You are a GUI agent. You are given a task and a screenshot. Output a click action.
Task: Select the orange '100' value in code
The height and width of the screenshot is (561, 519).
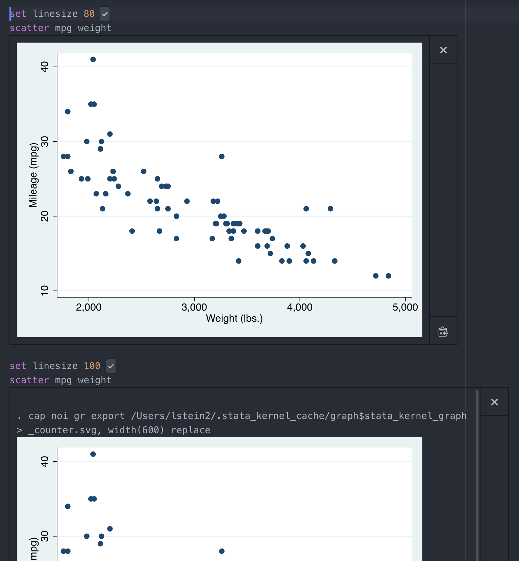tap(92, 366)
